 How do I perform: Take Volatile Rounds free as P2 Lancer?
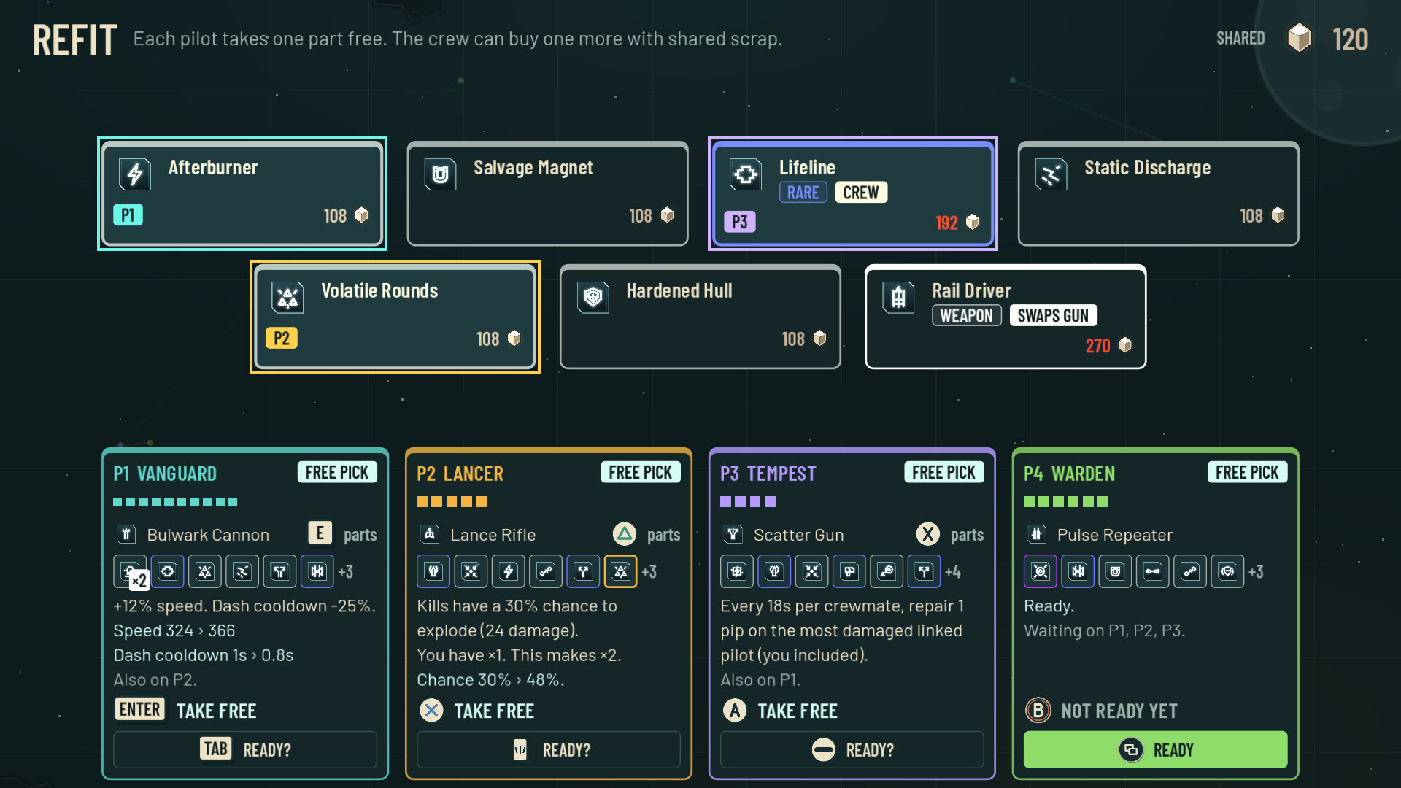(x=477, y=711)
